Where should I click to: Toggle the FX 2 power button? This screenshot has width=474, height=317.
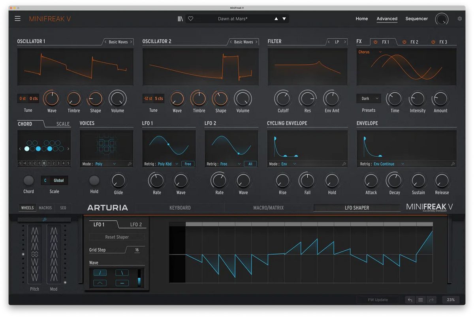click(404, 41)
